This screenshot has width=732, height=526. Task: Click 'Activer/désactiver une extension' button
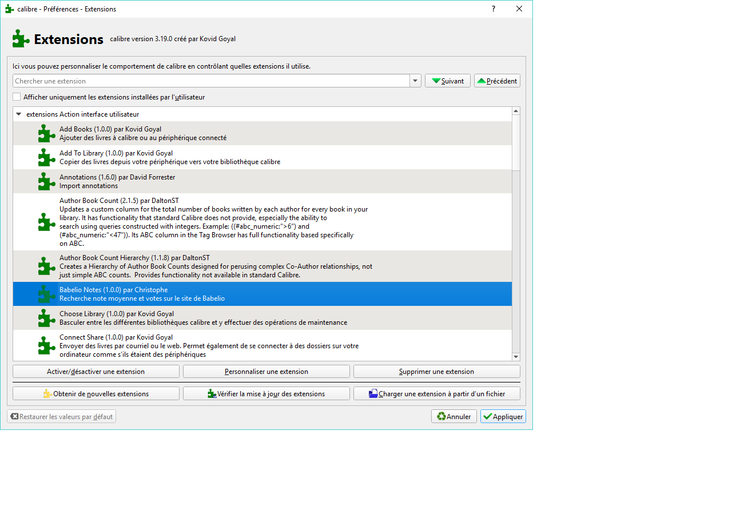[96, 372]
